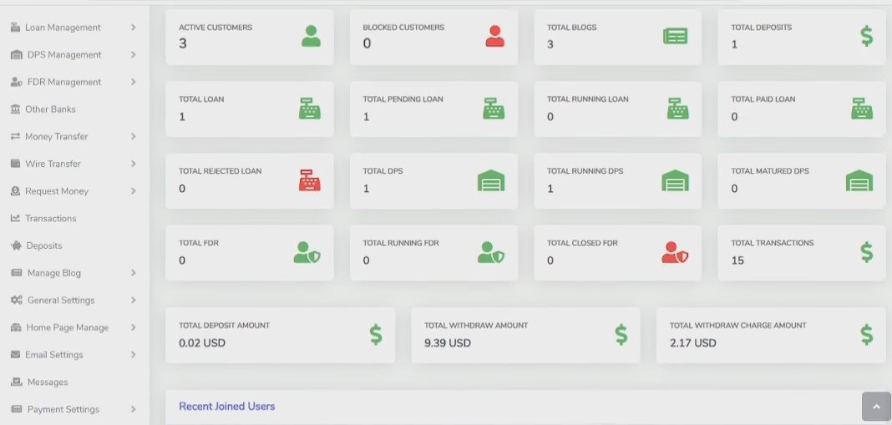The height and width of the screenshot is (425, 892).
Task: Click the cash register icon in Total Paid Loan card
Action: tap(862, 108)
